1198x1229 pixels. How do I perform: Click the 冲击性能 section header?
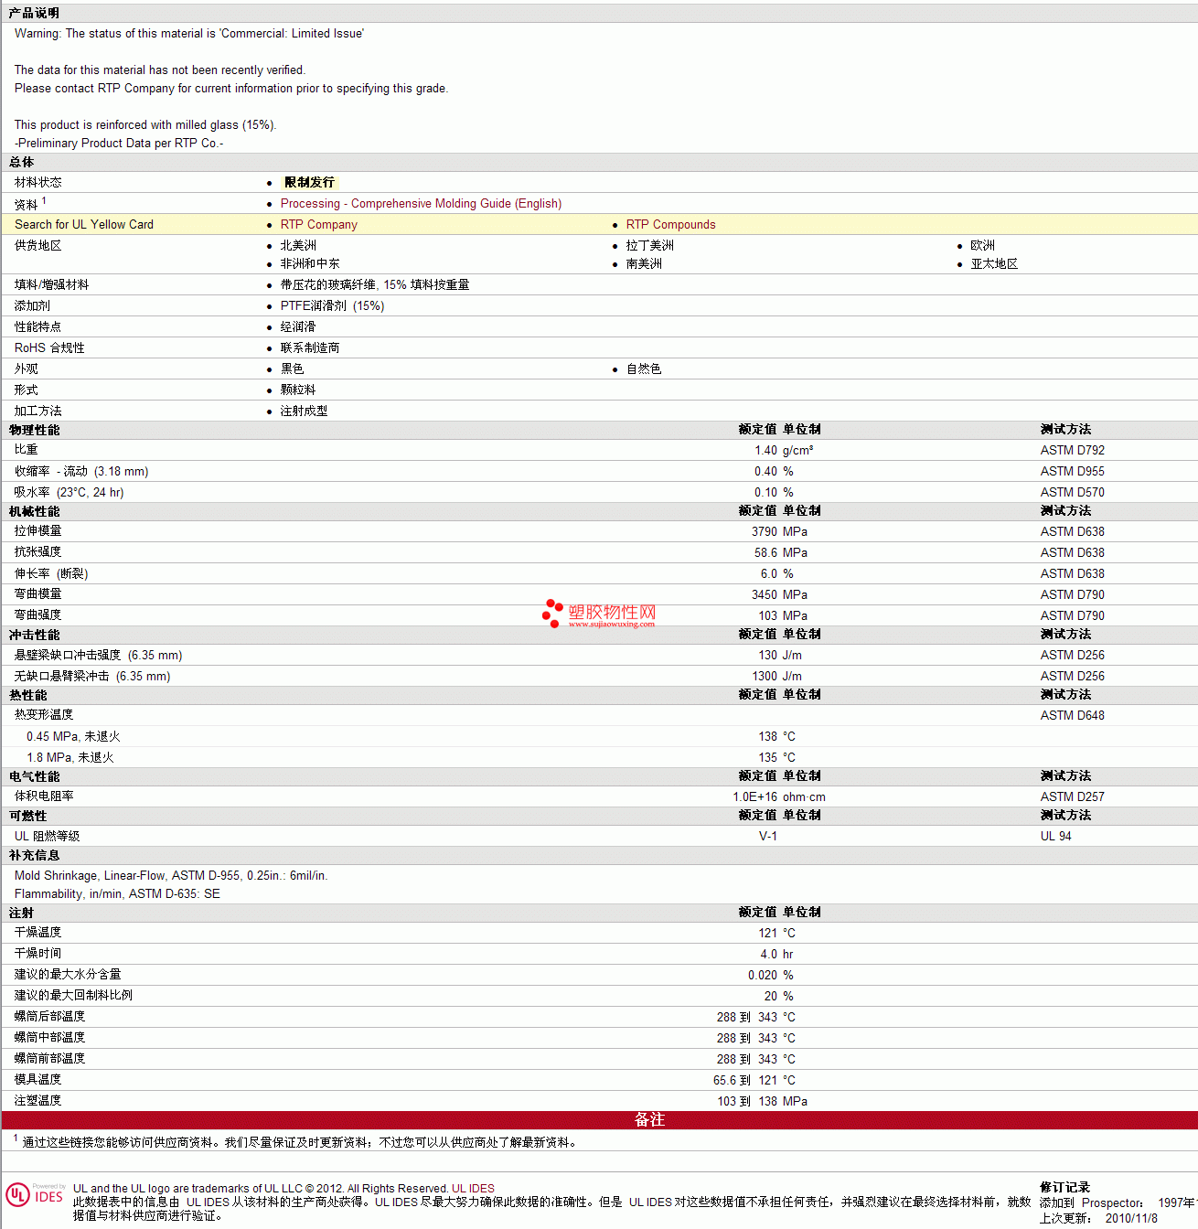click(x=34, y=636)
